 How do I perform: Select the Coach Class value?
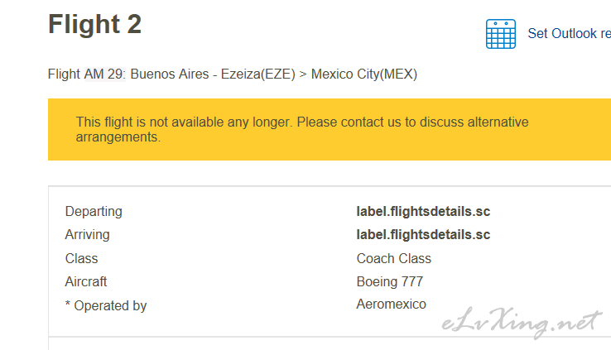coord(394,258)
